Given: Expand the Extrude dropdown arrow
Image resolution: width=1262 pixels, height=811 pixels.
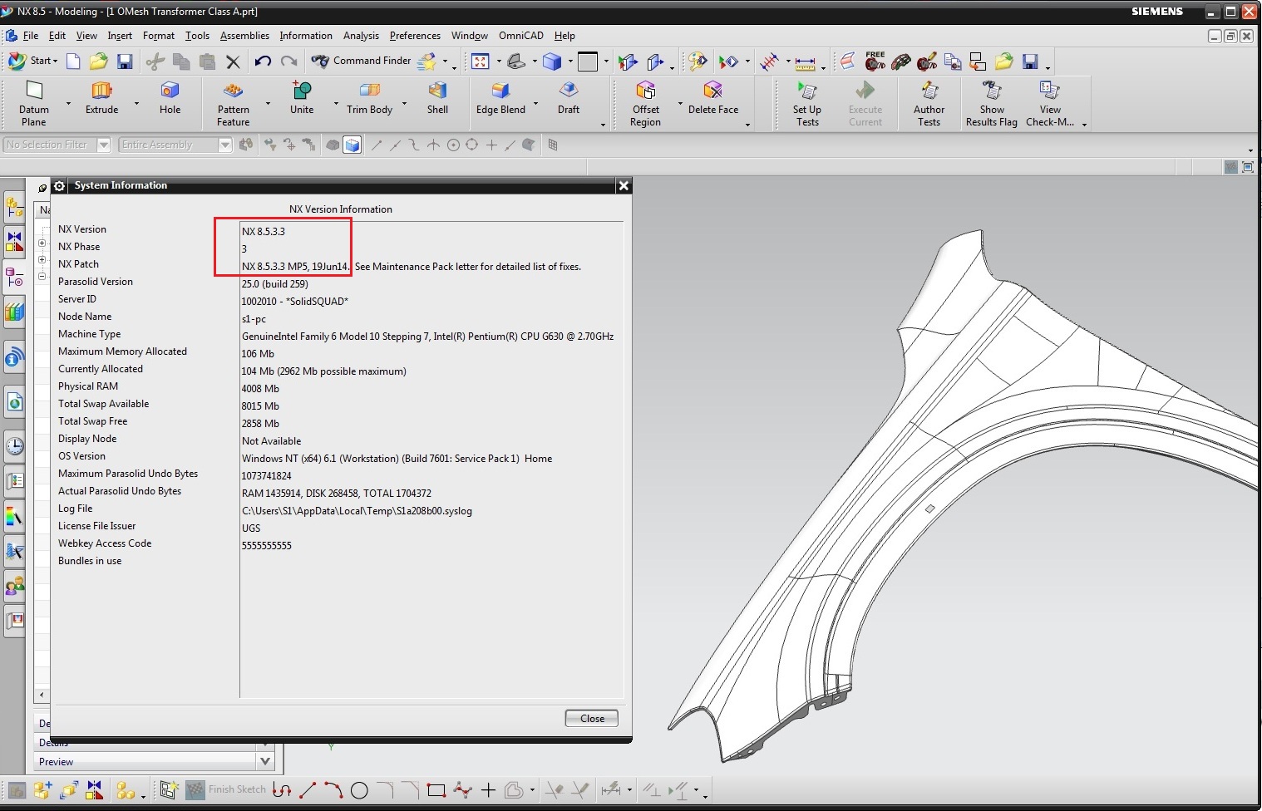Looking at the screenshot, I should pyautogui.click(x=136, y=104).
